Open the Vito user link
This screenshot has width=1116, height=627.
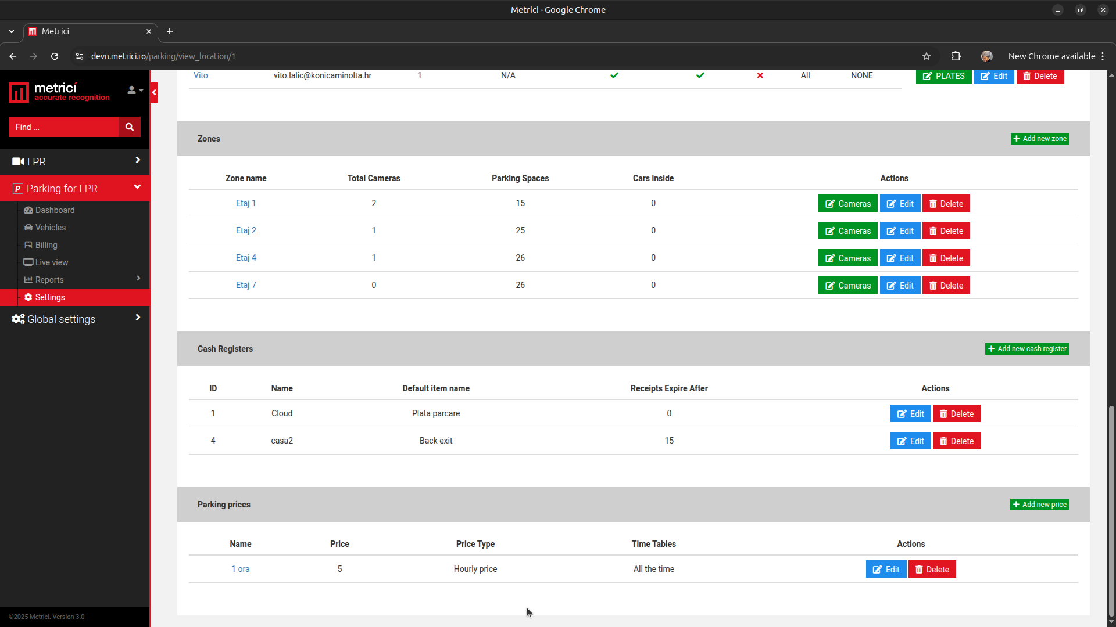201,75
